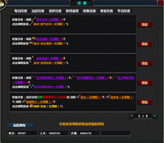This screenshot has height=143, width=164.
Task: Go to next page with green right arrow
Action: coord(154,116)
